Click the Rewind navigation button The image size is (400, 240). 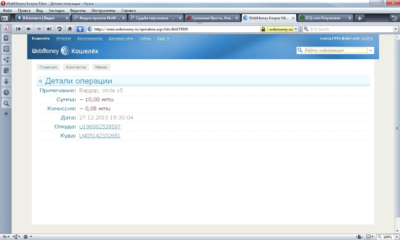coord(18,29)
